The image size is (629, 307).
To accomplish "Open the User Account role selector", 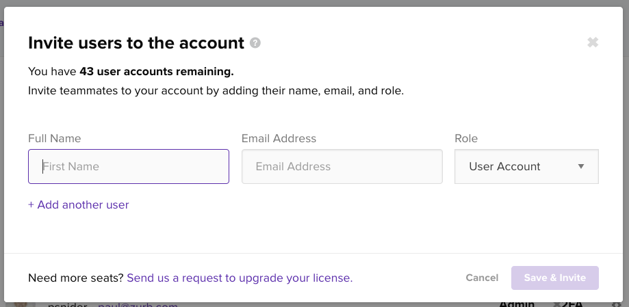I will click(526, 166).
